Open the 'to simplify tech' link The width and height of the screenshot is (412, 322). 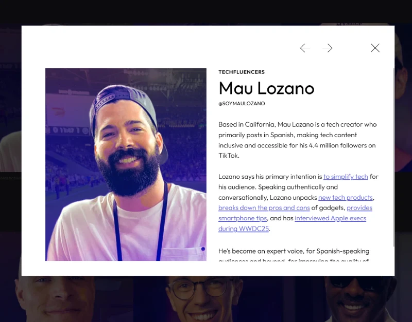point(346,177)
